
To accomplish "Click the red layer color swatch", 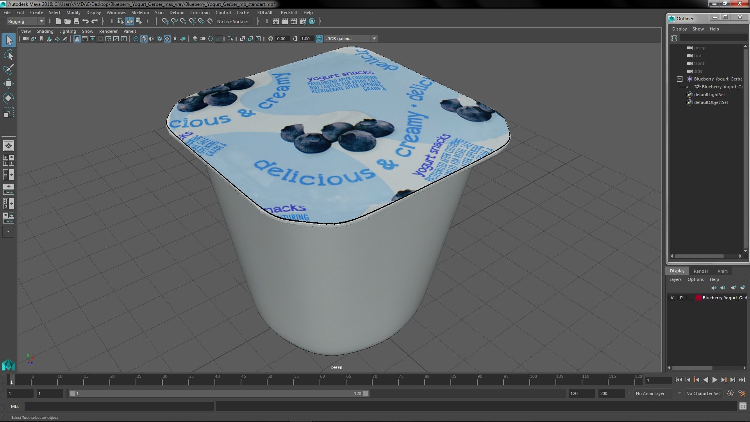I will (x=698, y=298).
